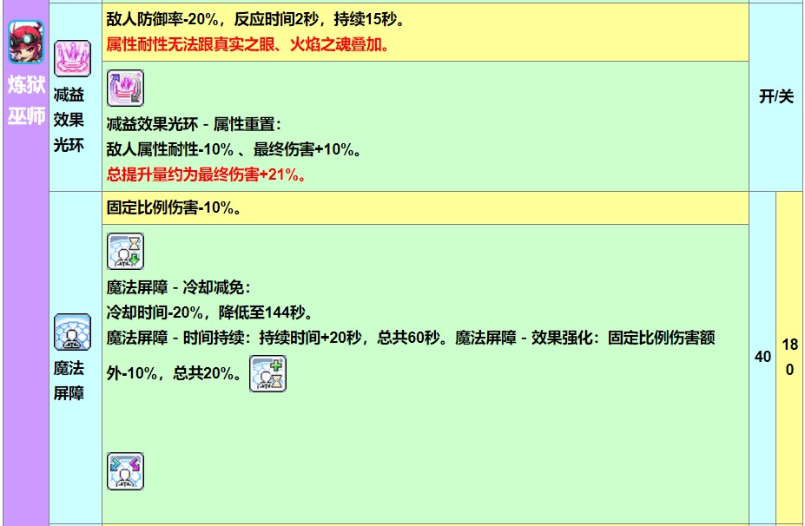Click the red 属性耐性无法跟真实之眼 warning text
The height and width of the screenshot is (526, 805).
coord(248,44)
